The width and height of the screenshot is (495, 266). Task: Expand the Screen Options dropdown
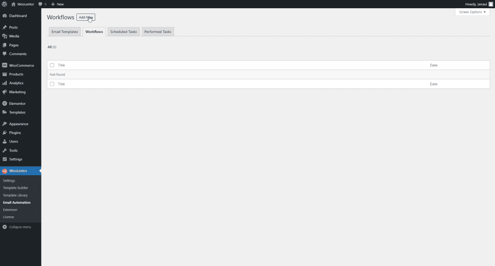coord(472,12)
